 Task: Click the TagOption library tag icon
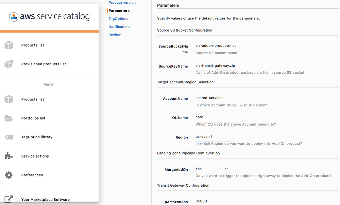9,137
